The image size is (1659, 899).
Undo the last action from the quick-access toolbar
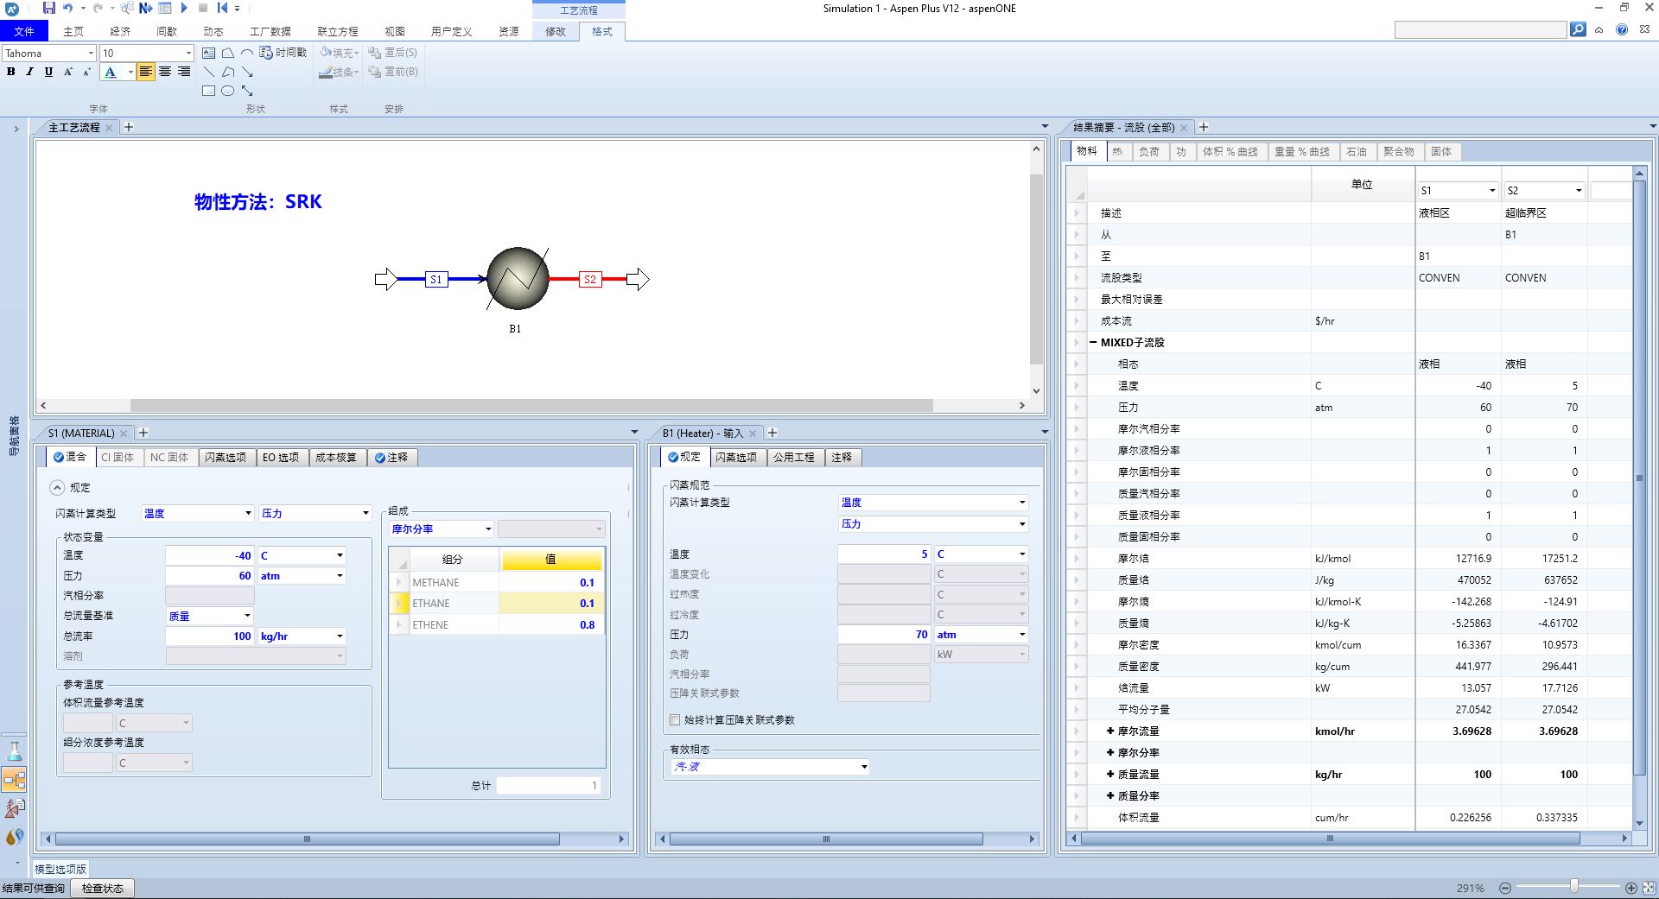pyautogui.click(x=68, y=8)
